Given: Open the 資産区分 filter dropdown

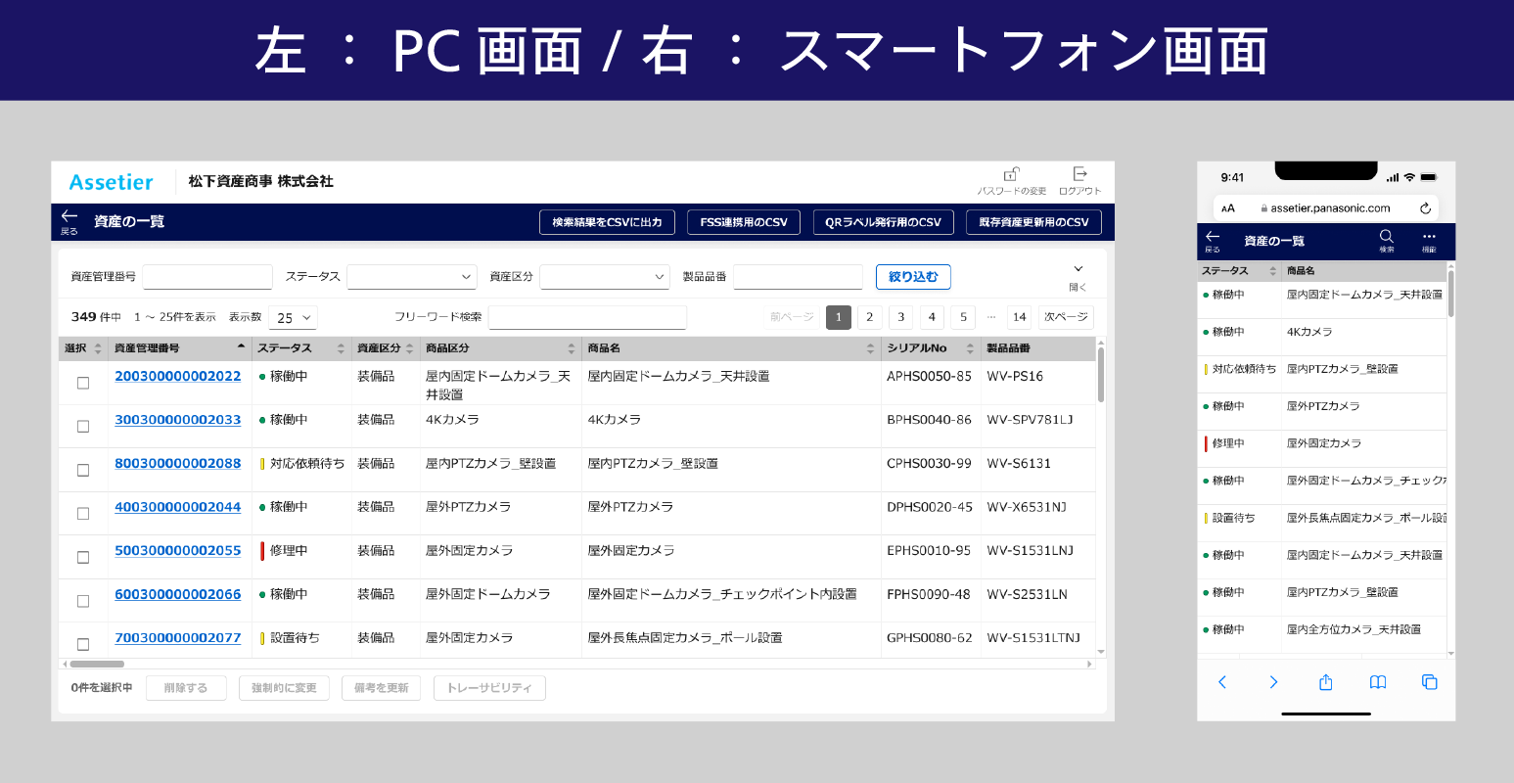Looking at the screenshot, I should pyautogui.click(x=604, y=277).
